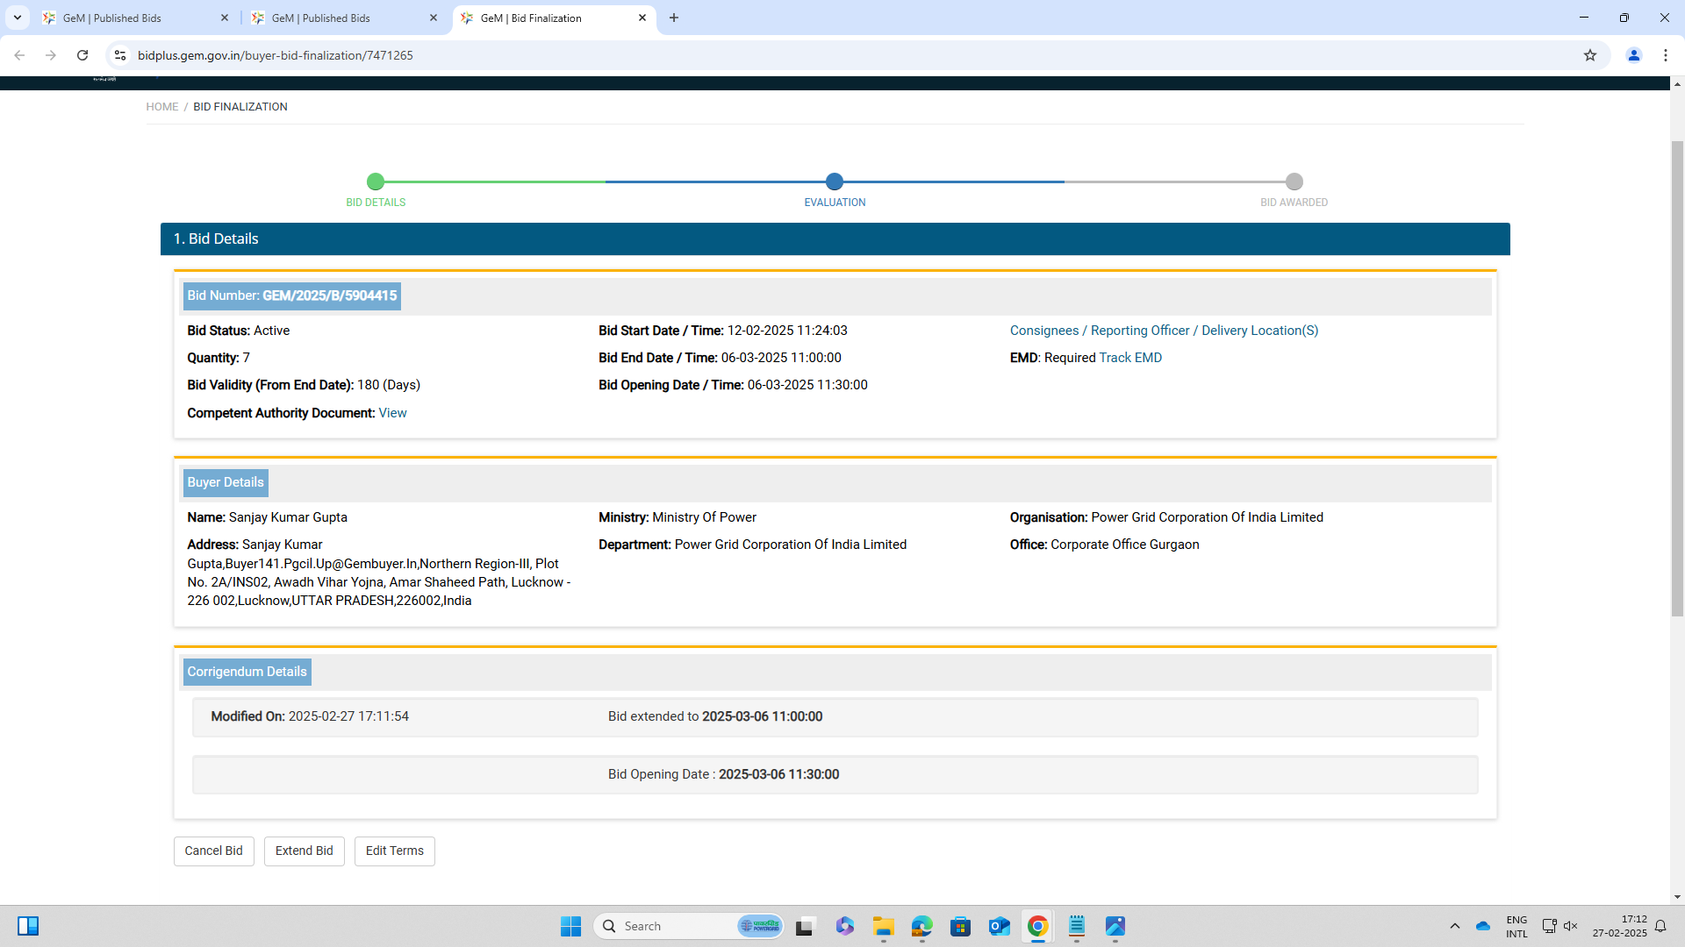The height and width of the screenshot is (947, 1685).
Task: Open Microsoft Edge from the taskbar
Action: tap(921, 927)
